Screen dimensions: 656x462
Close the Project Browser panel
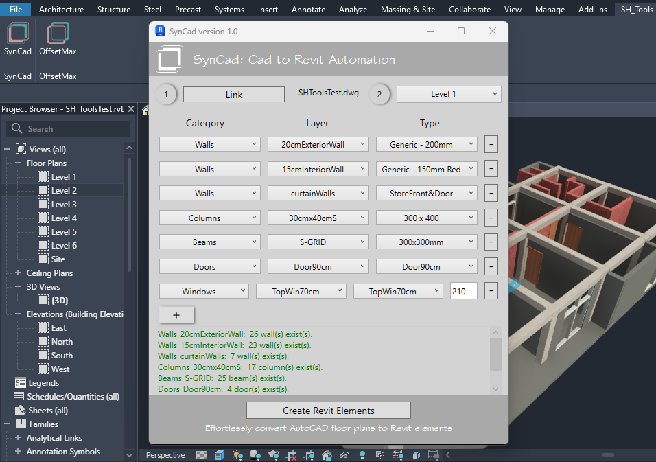(x=131, y=108)
